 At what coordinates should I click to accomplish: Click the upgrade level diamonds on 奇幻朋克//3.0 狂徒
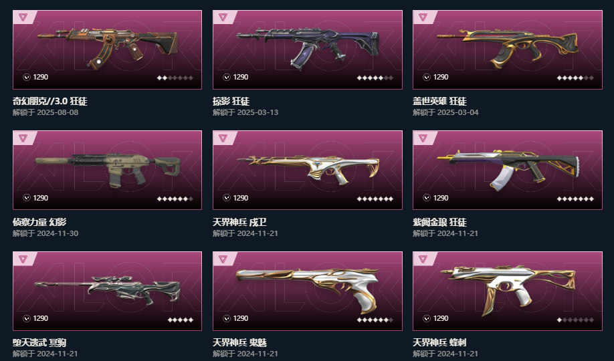point(175,78)
